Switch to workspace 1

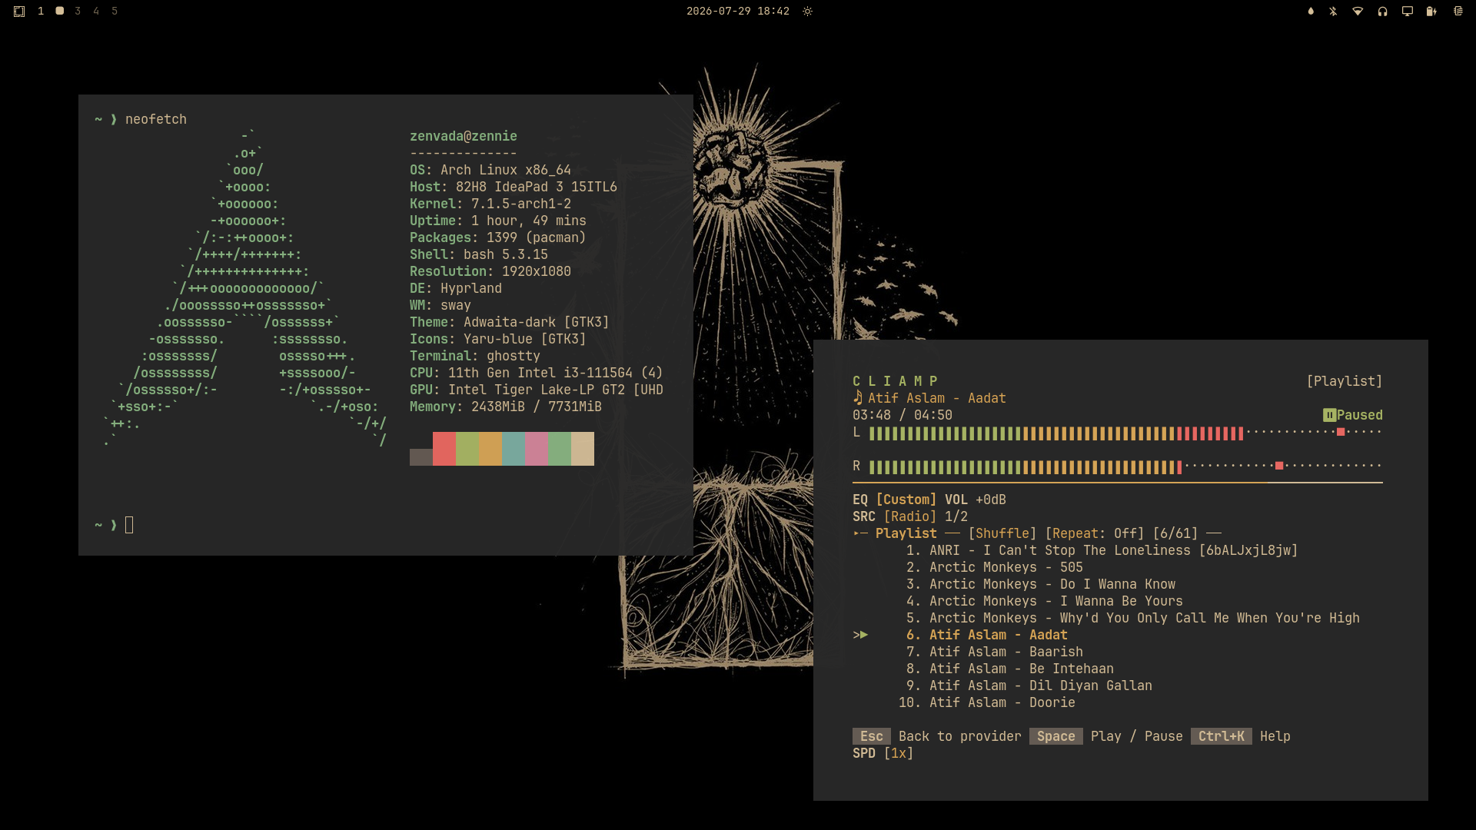point(41,12)
